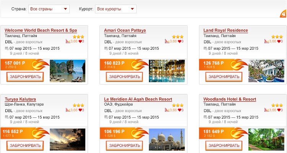This screenshot has width=287, height=153.
Task: Open the Amari Ocean Pattaya link
Action: [x=125, y=30]
